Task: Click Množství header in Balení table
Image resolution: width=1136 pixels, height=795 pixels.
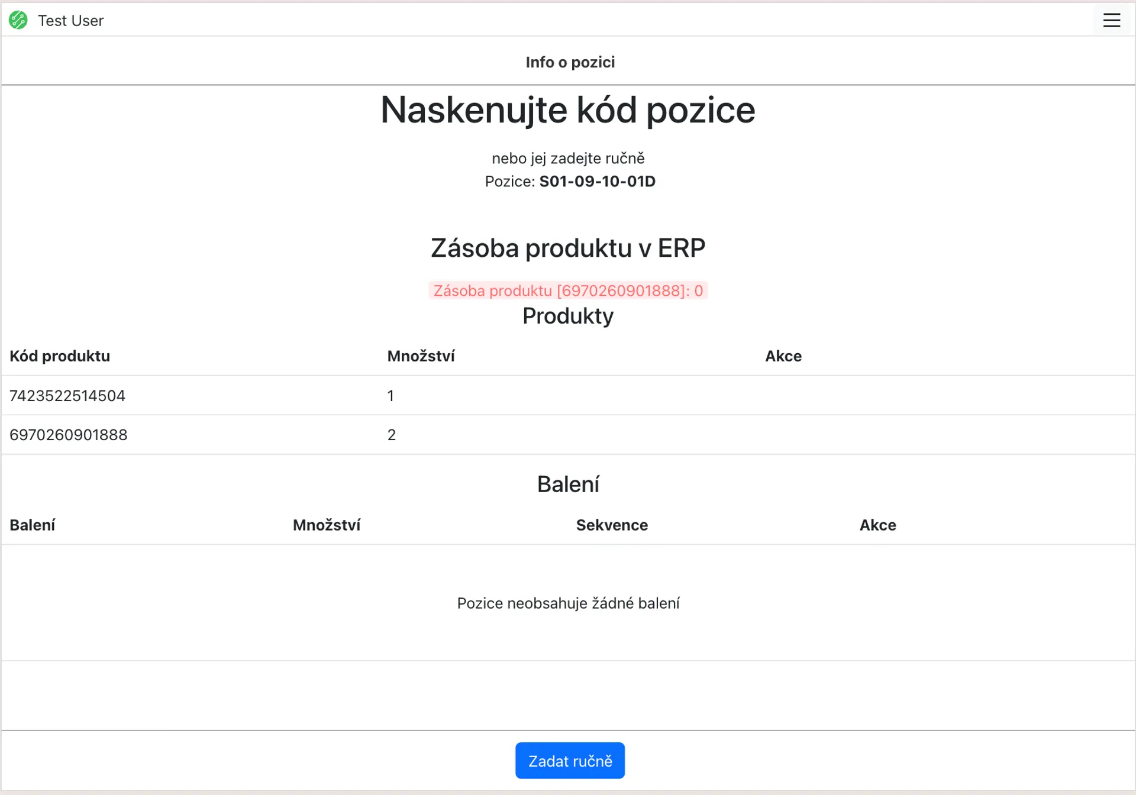Action: tap(326, 525)
